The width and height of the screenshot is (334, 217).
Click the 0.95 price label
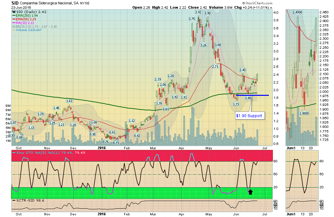[93, 135]
